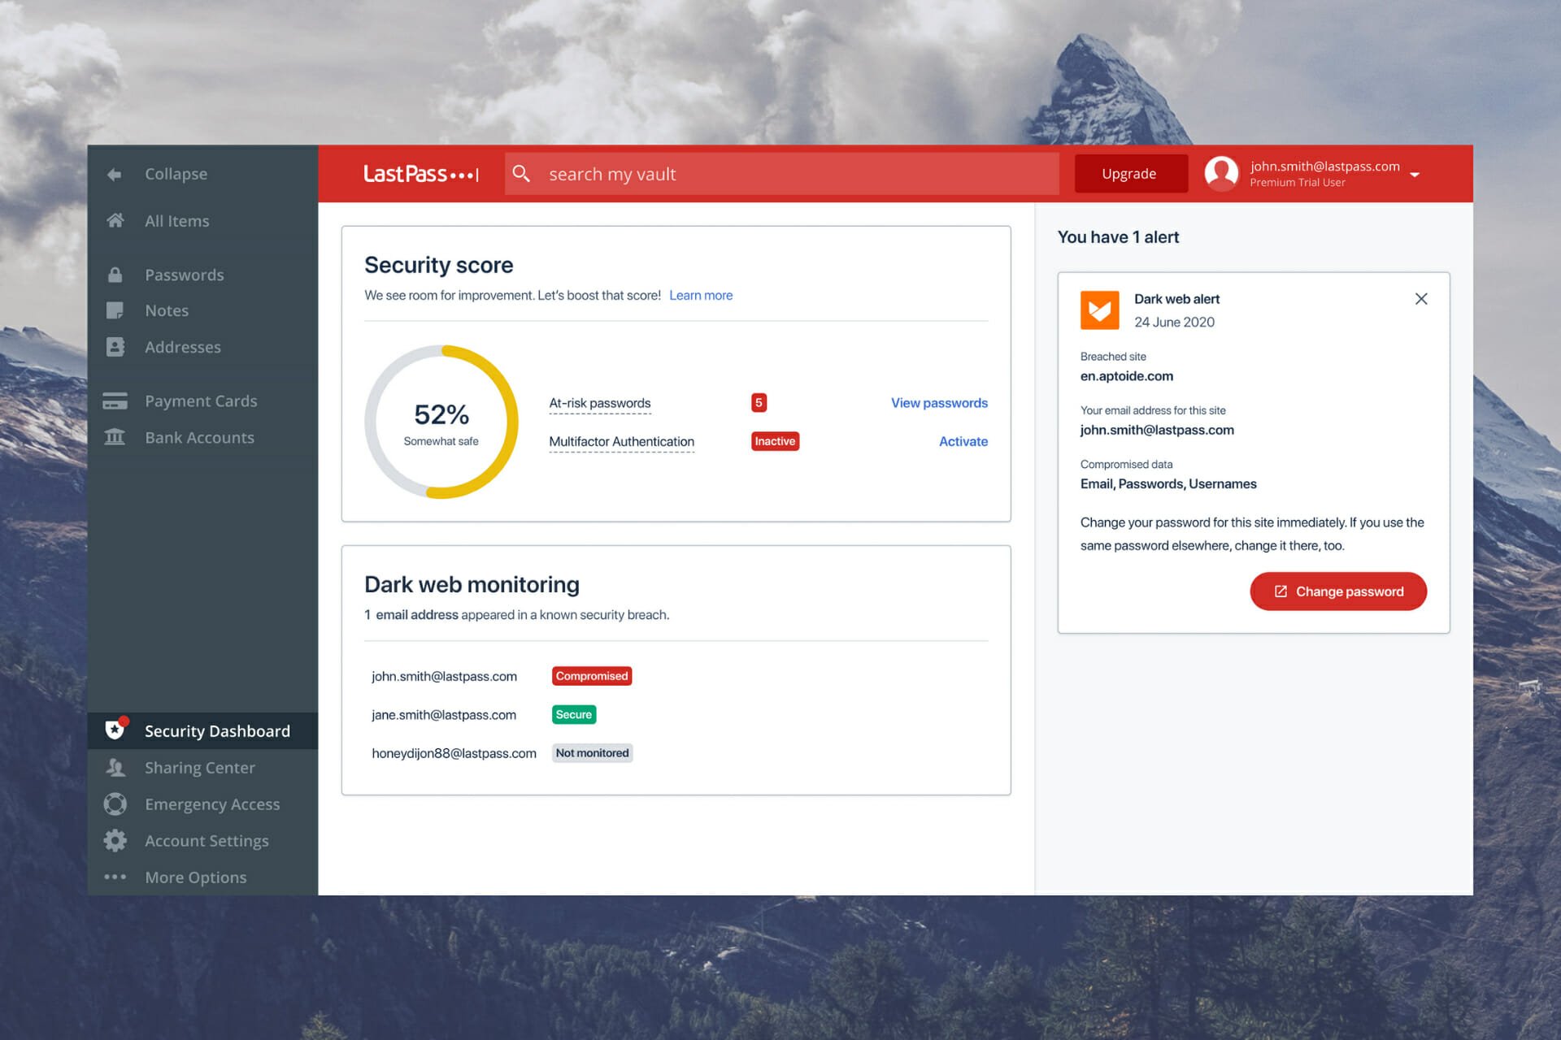Click the At-risk passwords label
This screenshot has height=1040, width=1561.
point(600,403)
